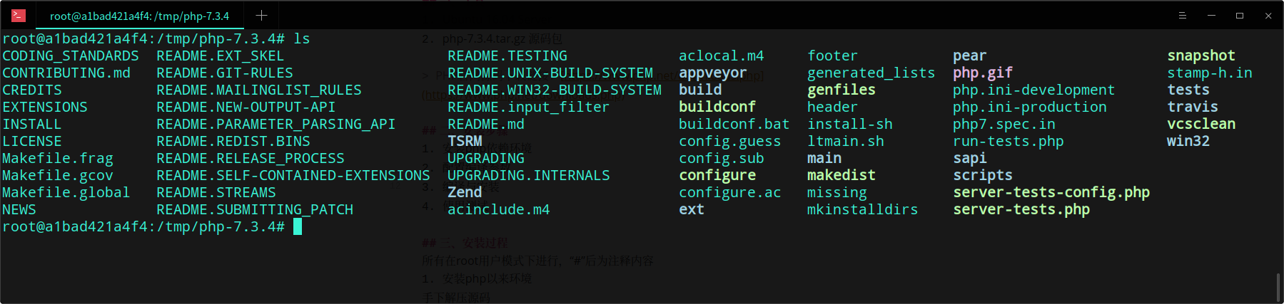The image size is (1284, 304).
Task: Open the hamburger menu in title bar
Action: (1182, 15)
